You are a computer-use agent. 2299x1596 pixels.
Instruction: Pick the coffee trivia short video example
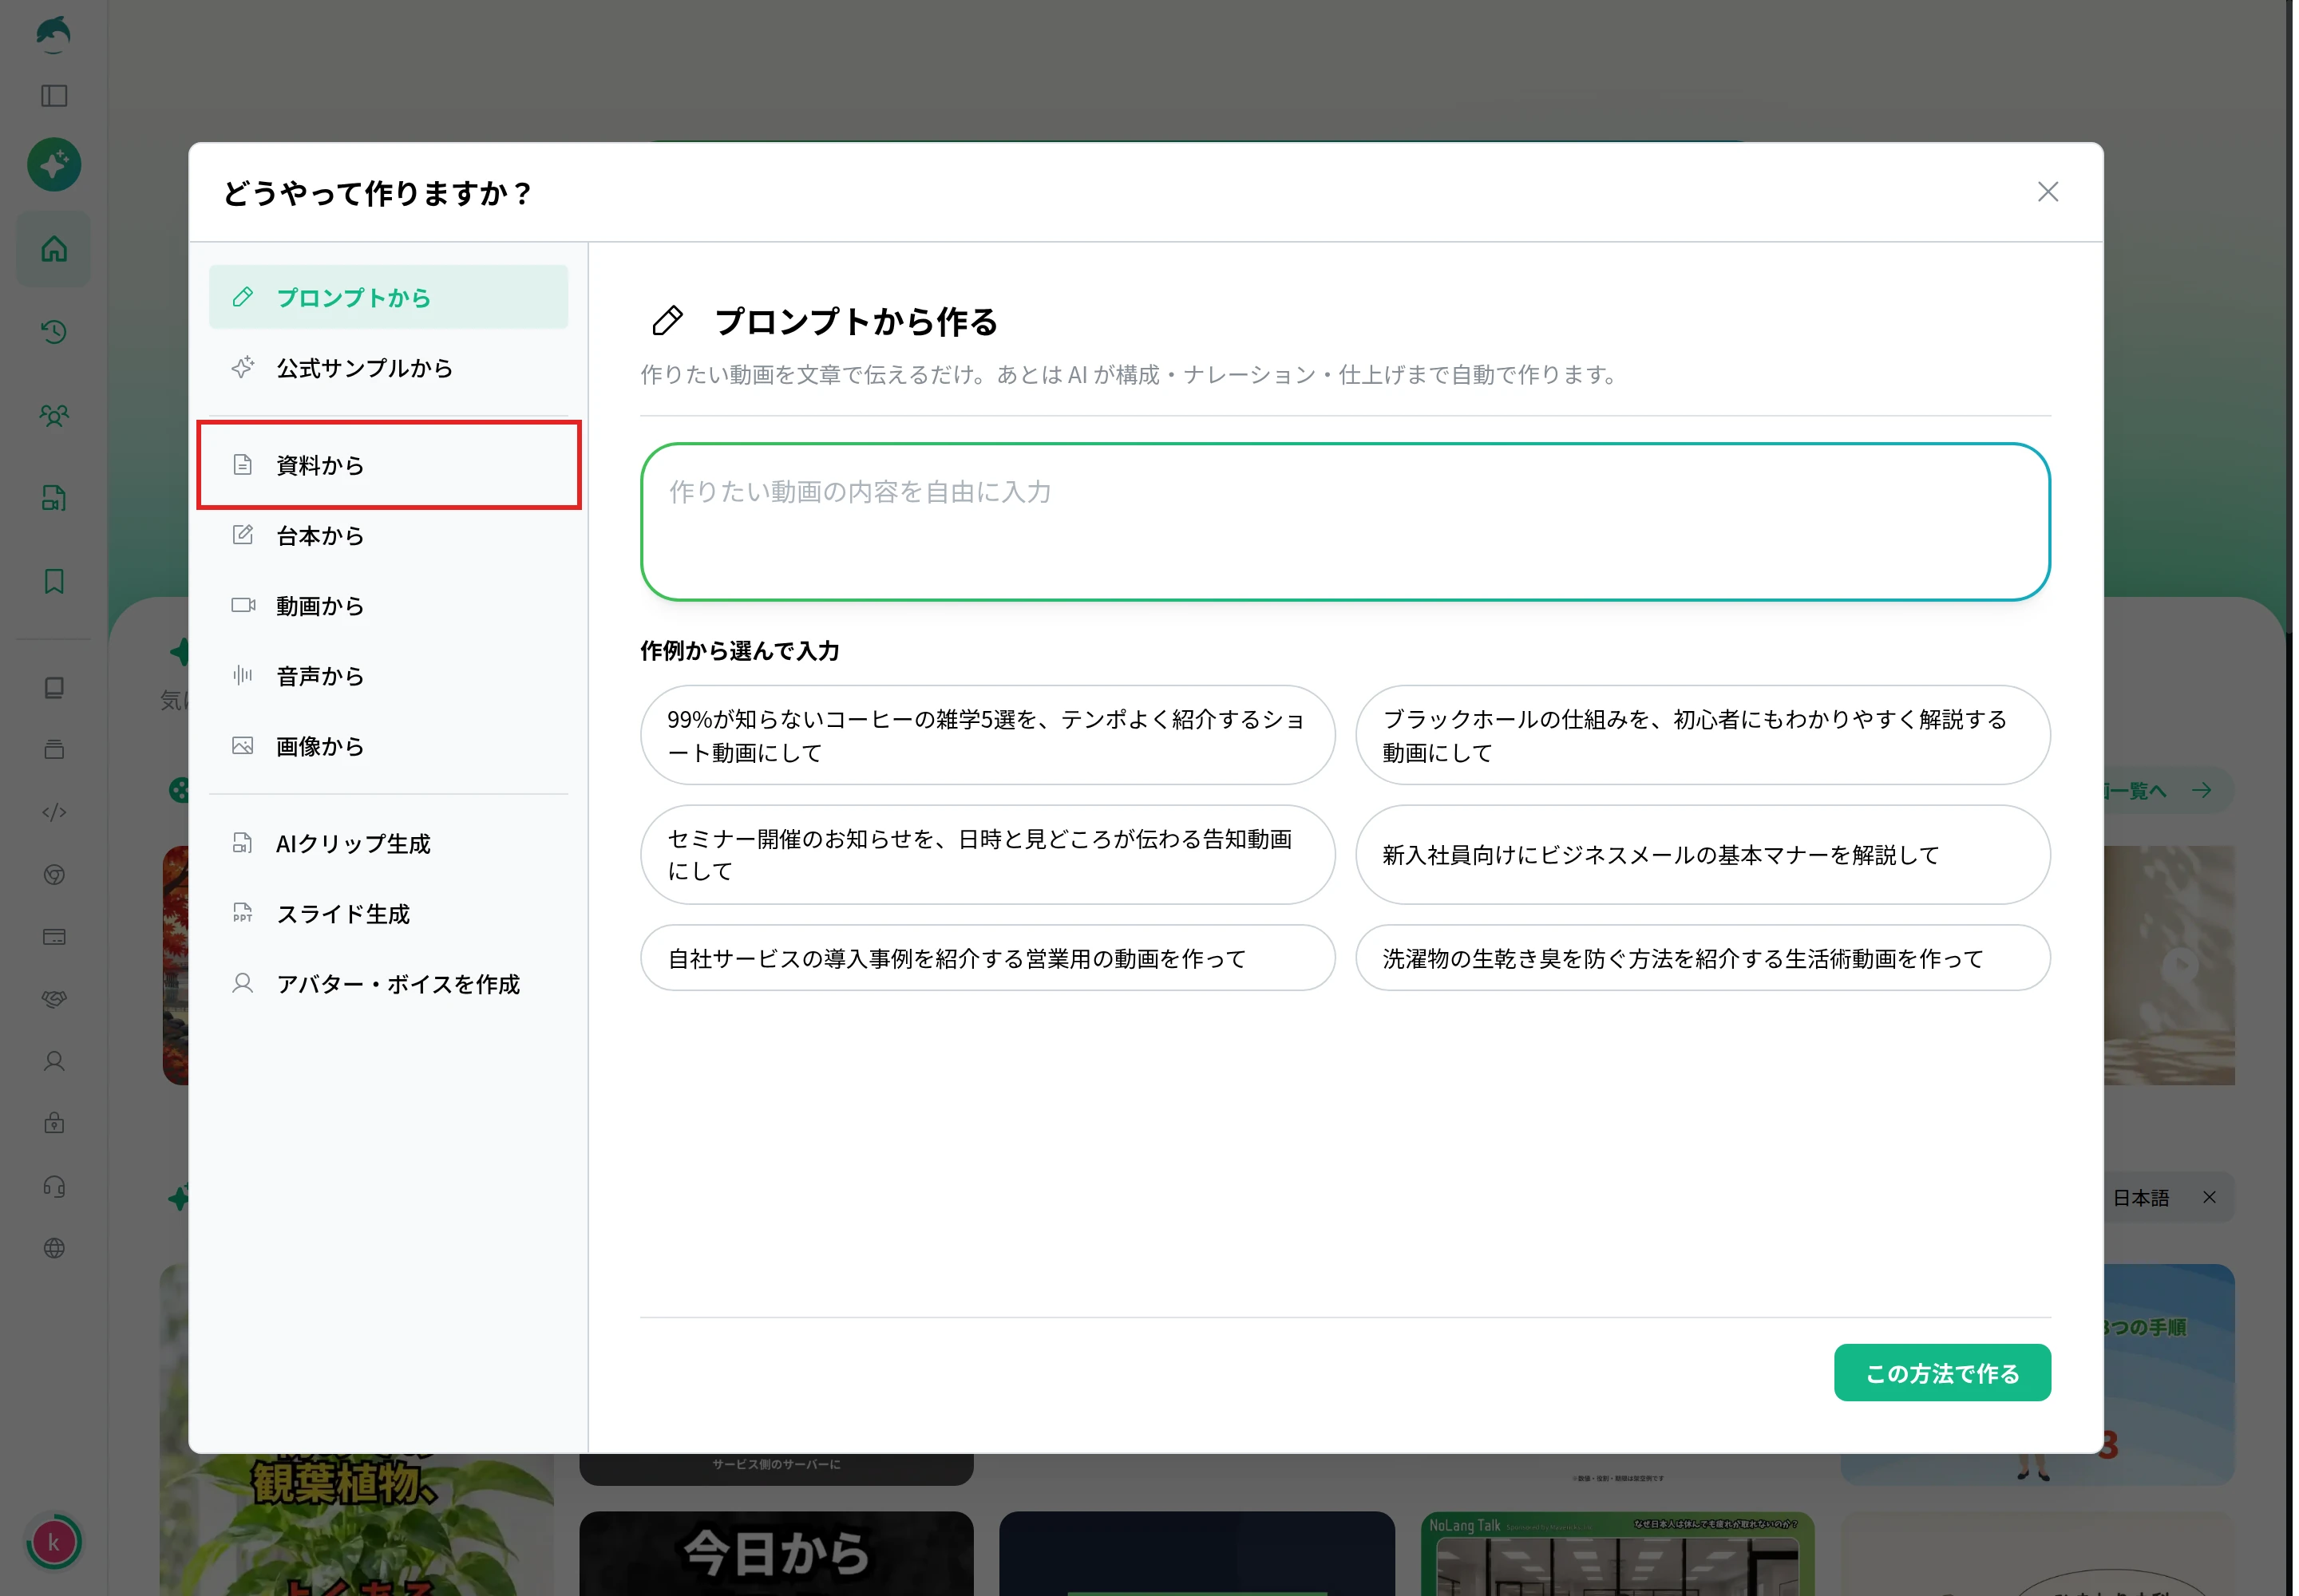coord(987,735)
